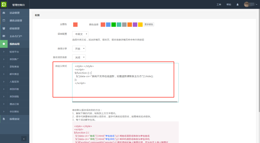The width and height of the screenshot is (260, 143).
Task: Click the 通讯录管理 book icon
Action: (4, 20)
